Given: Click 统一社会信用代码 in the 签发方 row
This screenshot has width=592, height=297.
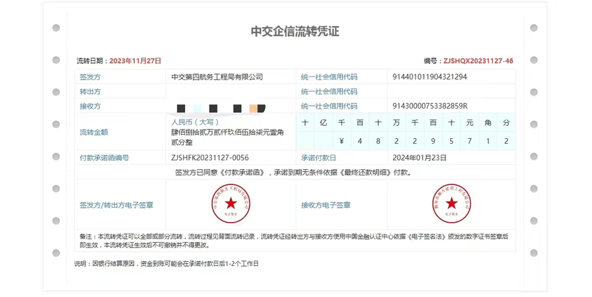Looking at the screenshot, I should (x=329, y=77).
